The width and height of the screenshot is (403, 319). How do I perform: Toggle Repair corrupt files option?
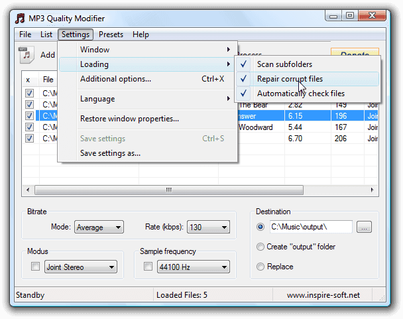[308, 79]
